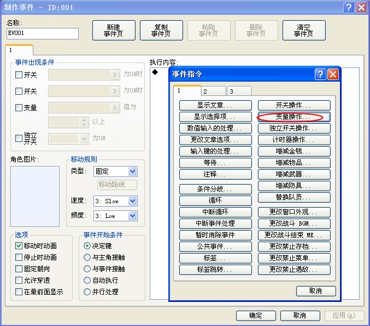Enable the 变量 condition checkbox
370x326 pixels.
[x=19, y=107]
